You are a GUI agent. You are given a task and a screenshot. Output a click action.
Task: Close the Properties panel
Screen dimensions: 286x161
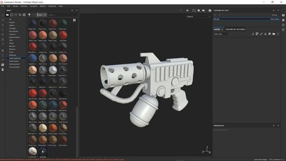point(278,126)
